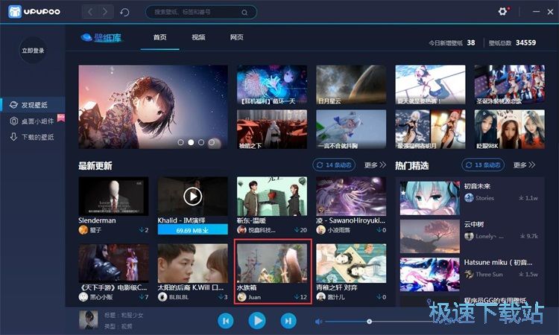This screenshot has width=559, height=335.
Task: Open the large anime girl banner
Action: (x=154, y=106)
